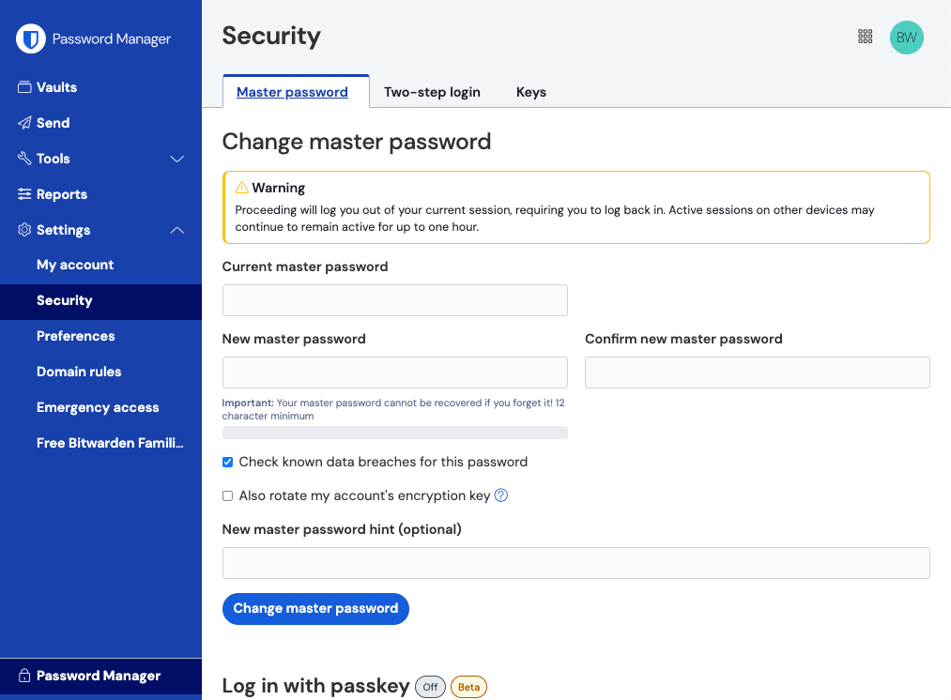
Task: Click the Tools wrench icon
Action: tap(24, 158)
